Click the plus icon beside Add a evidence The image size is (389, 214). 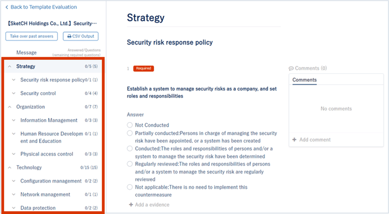(131, 204)
